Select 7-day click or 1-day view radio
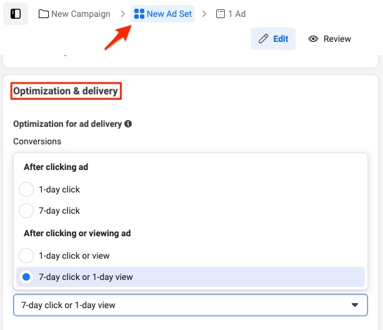 (x=26, y=277)
